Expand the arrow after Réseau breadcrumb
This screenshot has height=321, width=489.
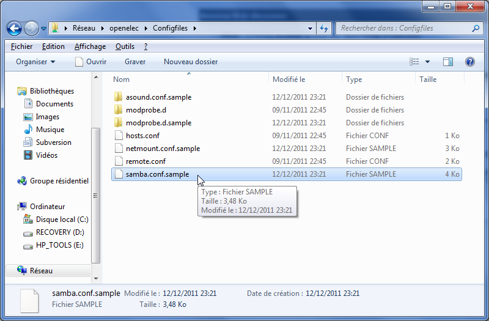click(102, 28)
